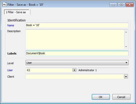Click the Administrator 1 read-only field
Screen dimensions: 136x104
(103, 70)
